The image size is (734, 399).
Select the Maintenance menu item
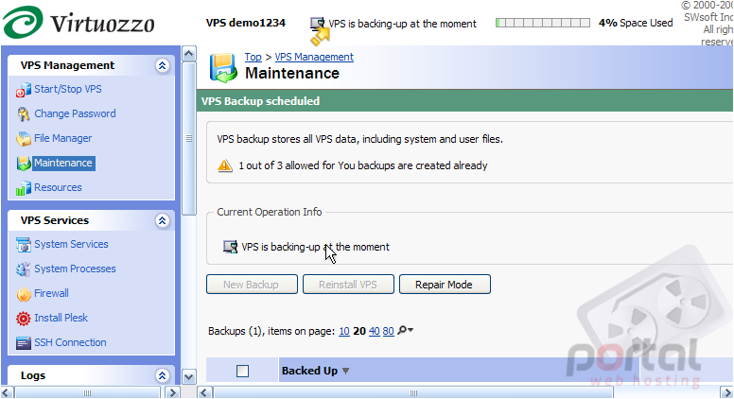(x=63, y=164)
